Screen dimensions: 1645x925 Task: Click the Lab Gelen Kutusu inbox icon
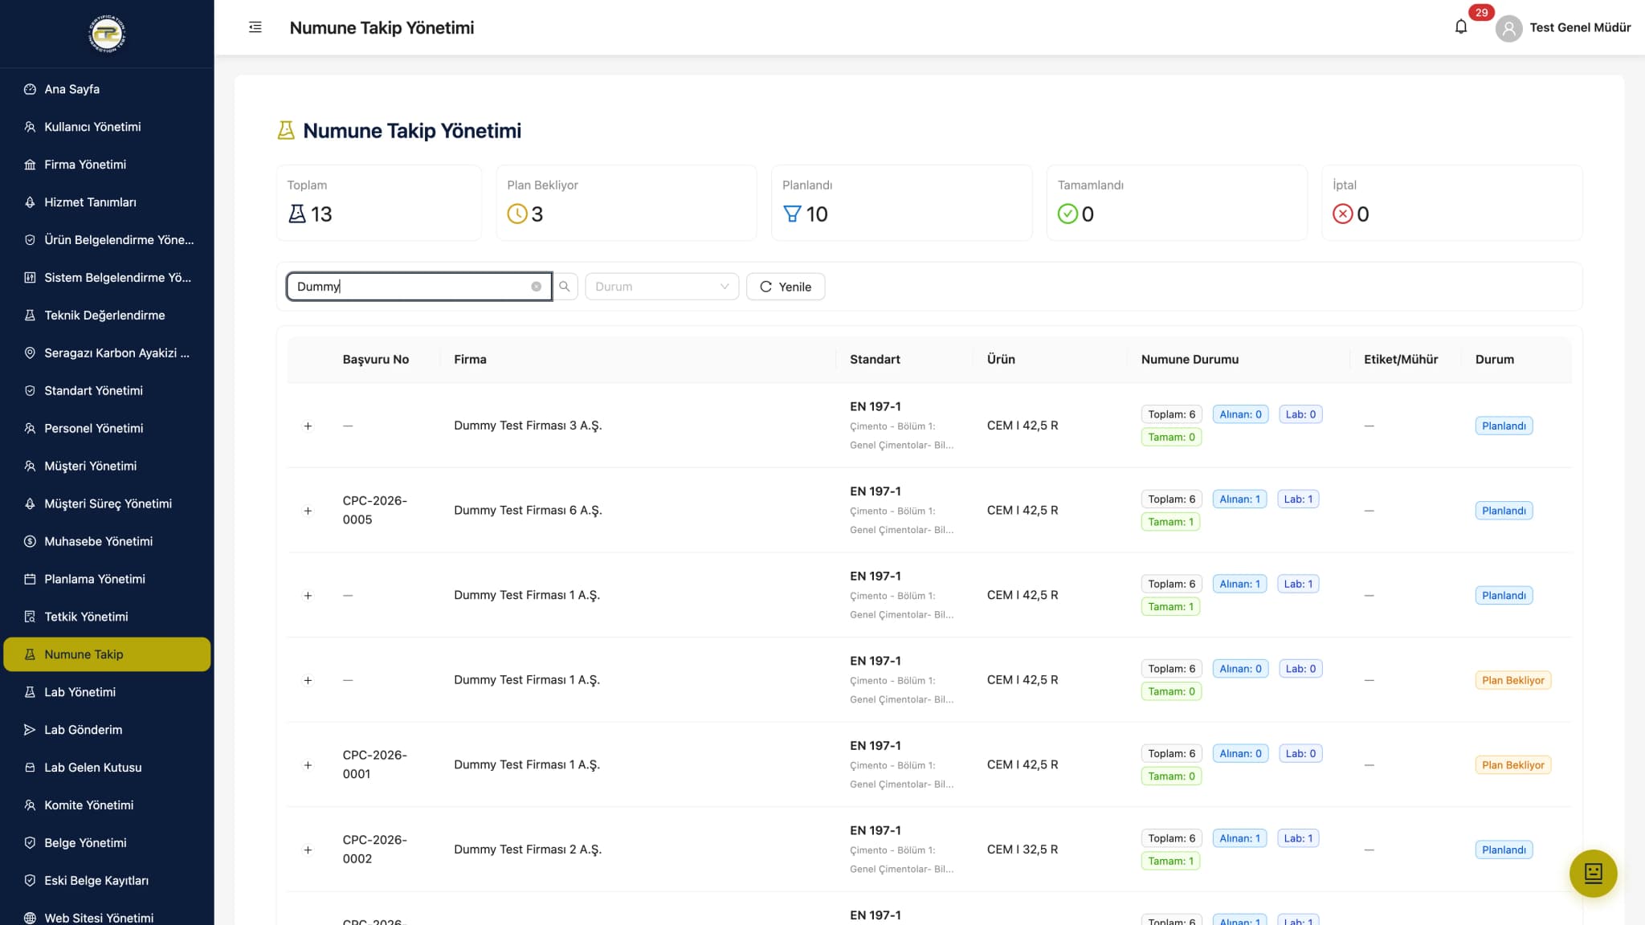30,768
